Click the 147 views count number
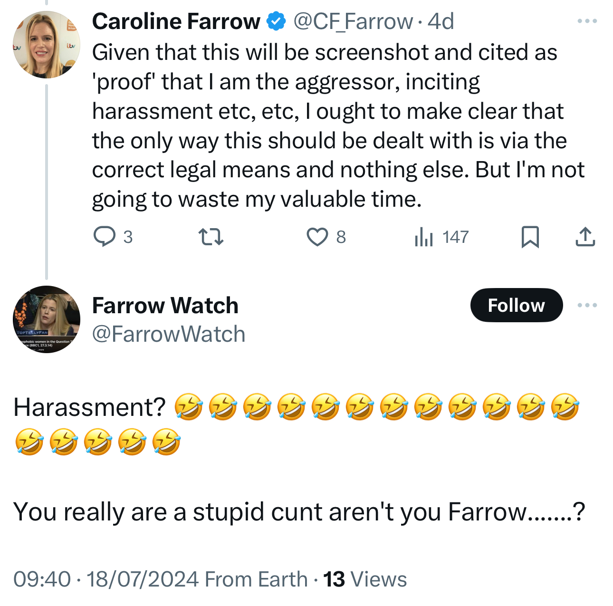613x606 pixels. [x=455, y=237]
